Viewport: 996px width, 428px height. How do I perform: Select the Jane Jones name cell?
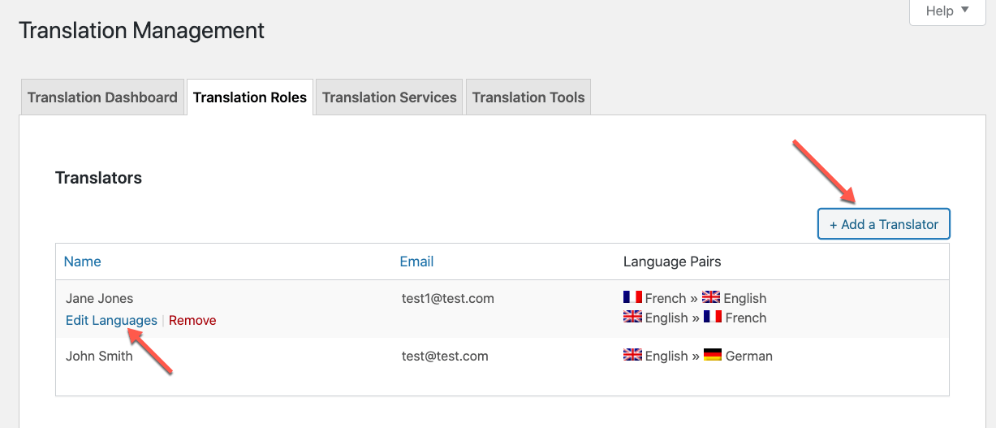(x=99, y=298)
